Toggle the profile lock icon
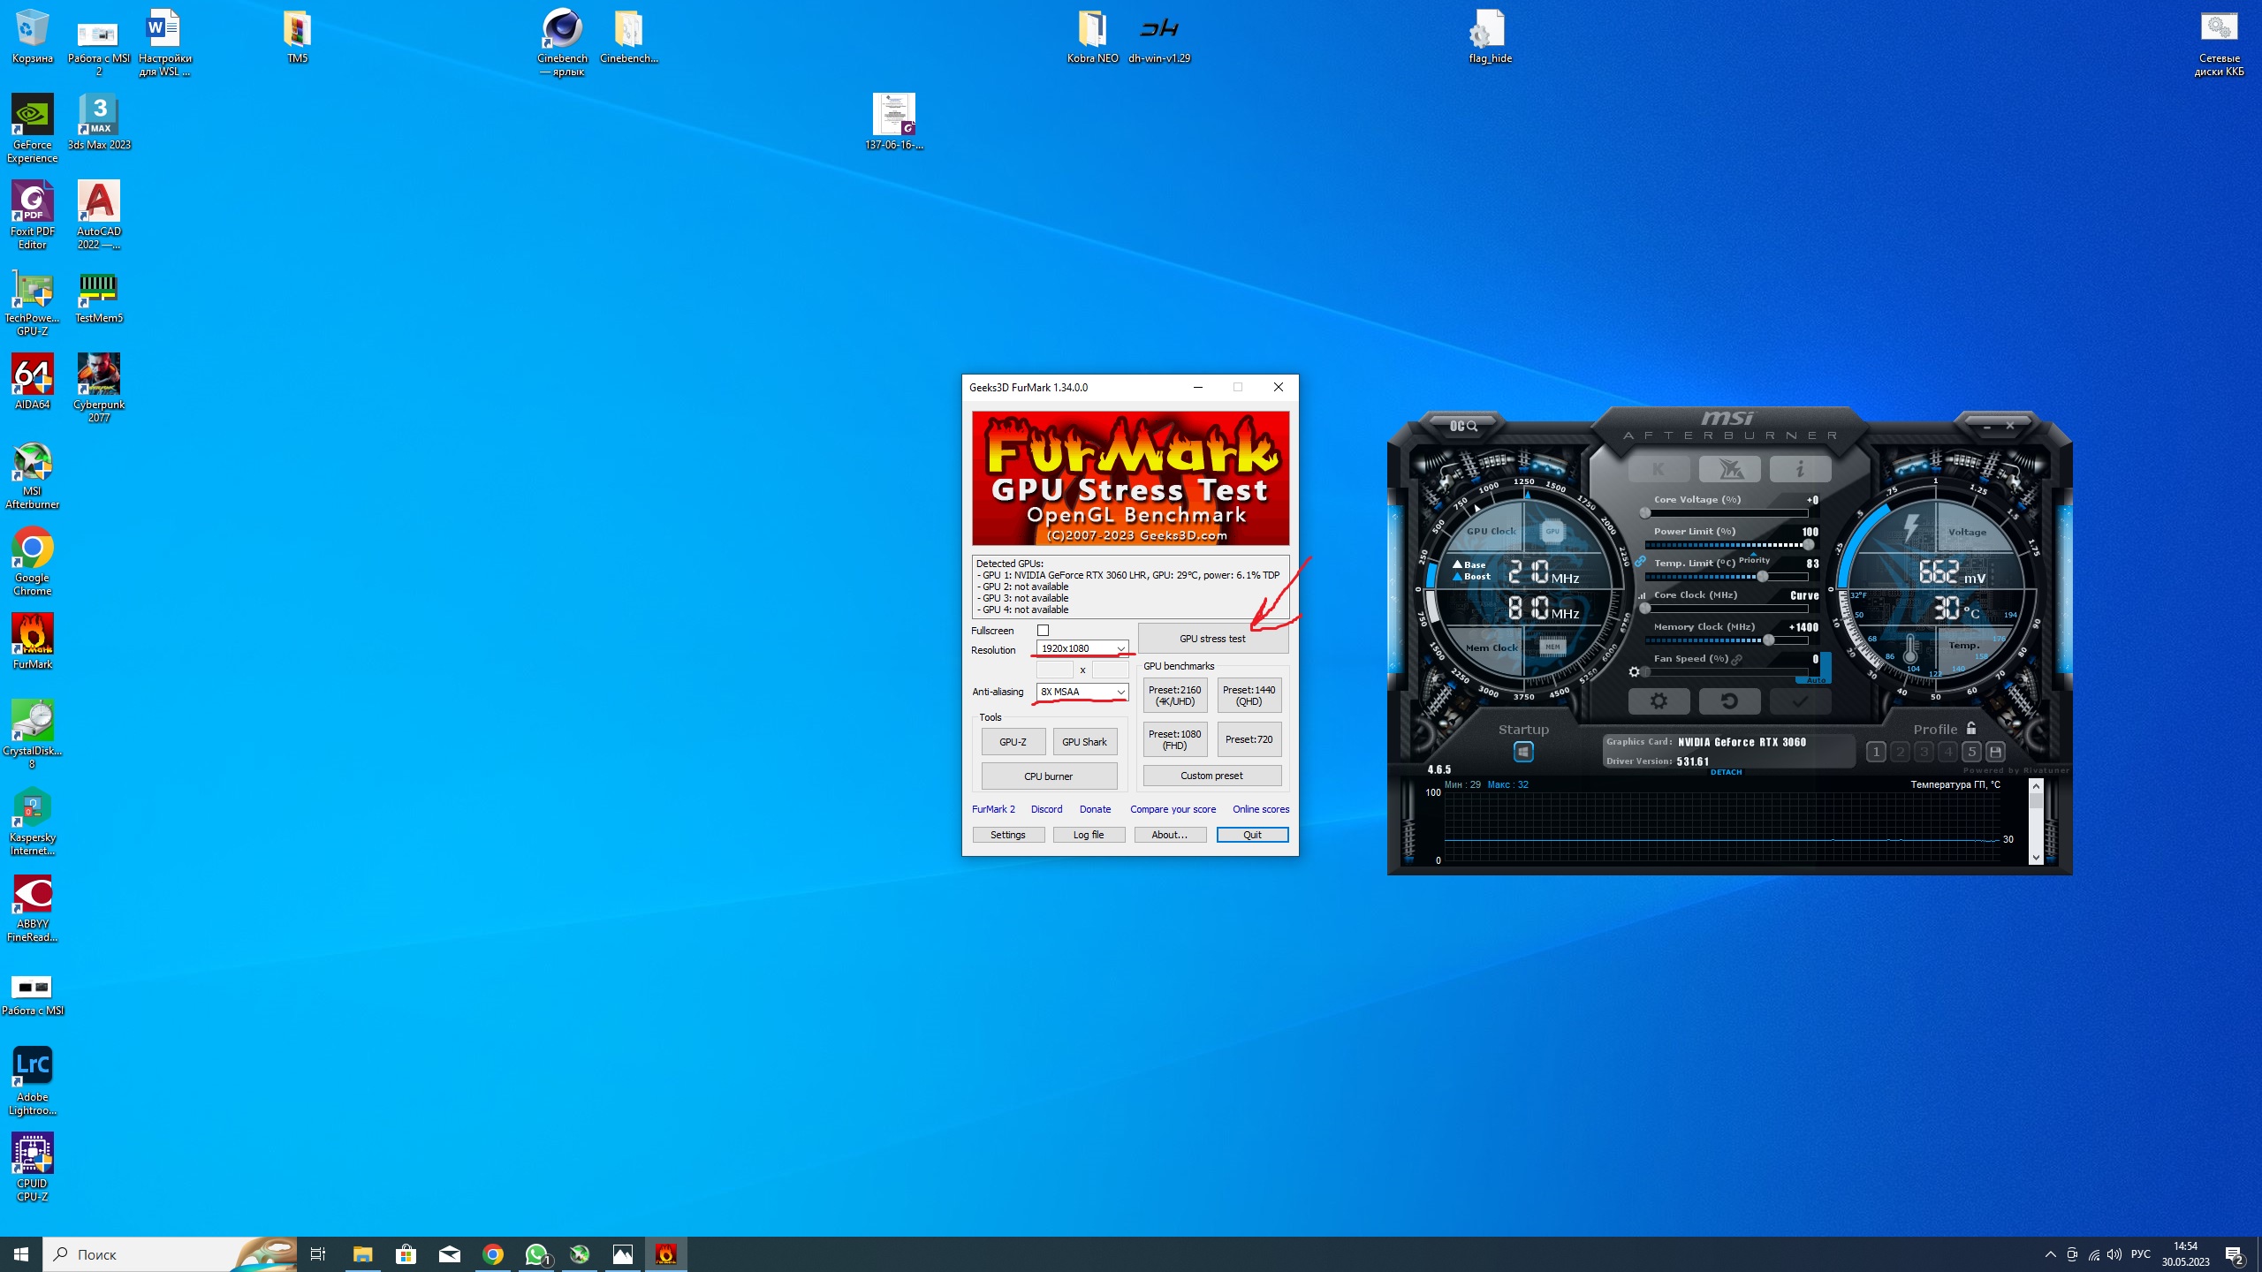This screenshot has height=1272, width=2262. coord(1971,729)
